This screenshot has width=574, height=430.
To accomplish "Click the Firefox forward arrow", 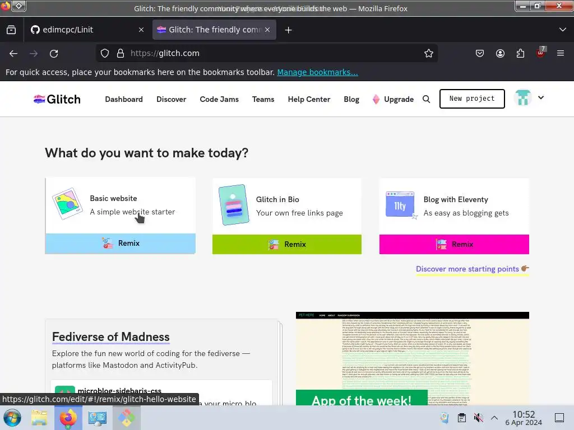I will click(34, 54).
